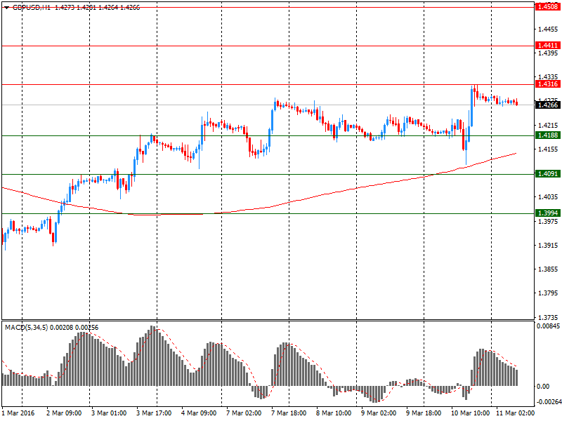Select the 1.4508 resistance level label
Screen dimensions: 562x421
tap(548, 7)
